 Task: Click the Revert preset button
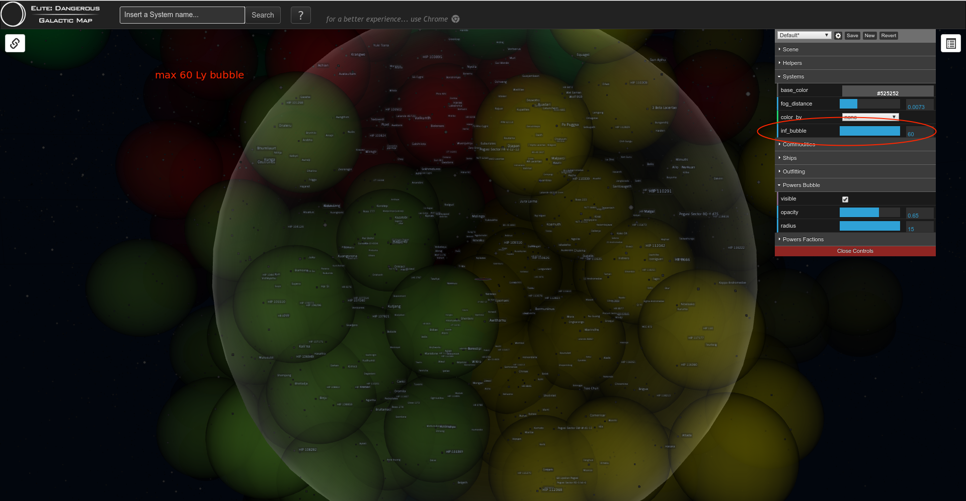click(889, 36)
